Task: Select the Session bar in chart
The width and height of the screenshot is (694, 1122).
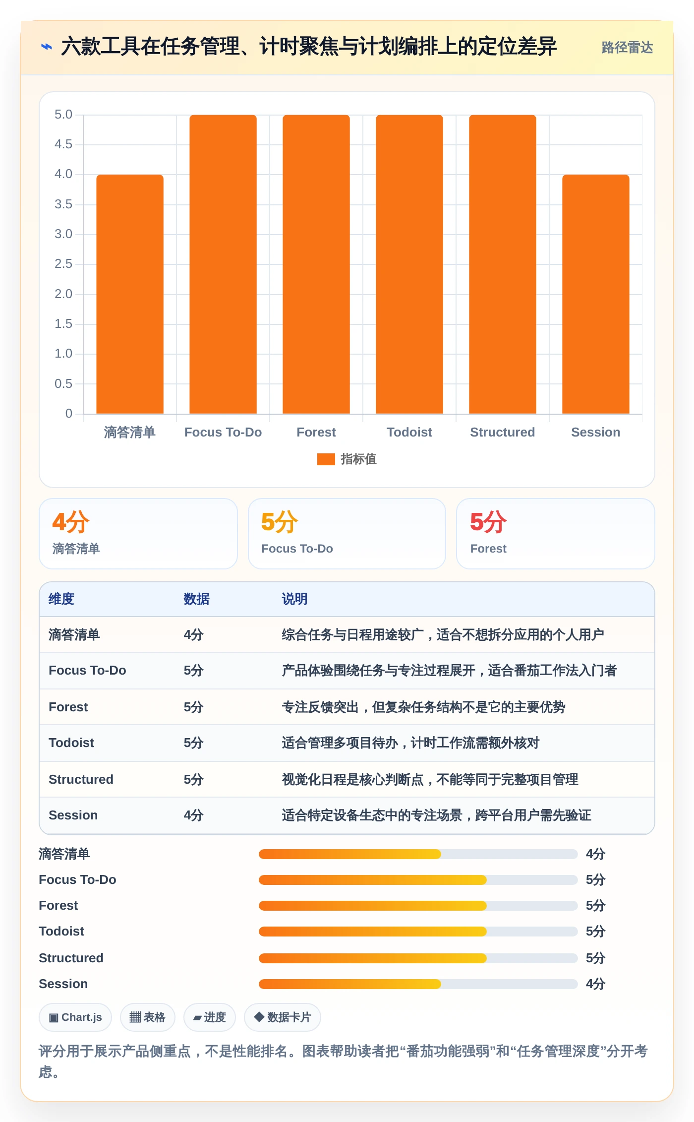Action: pyautogui.click(x=596, y=294)
